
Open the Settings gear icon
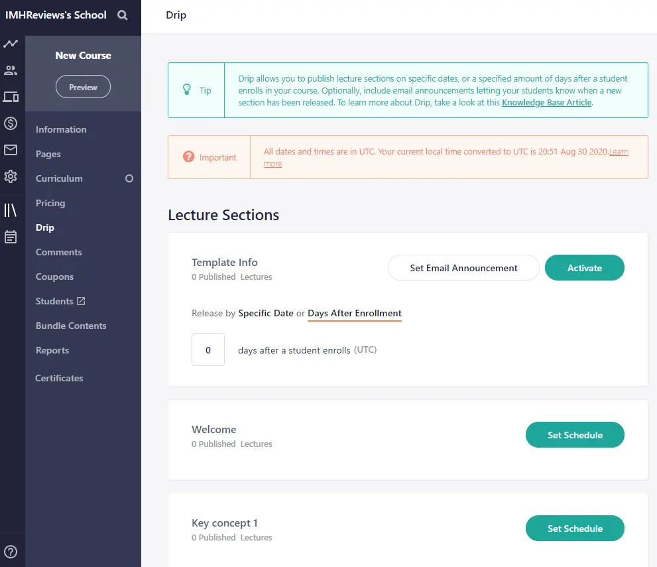pos(11,177)
